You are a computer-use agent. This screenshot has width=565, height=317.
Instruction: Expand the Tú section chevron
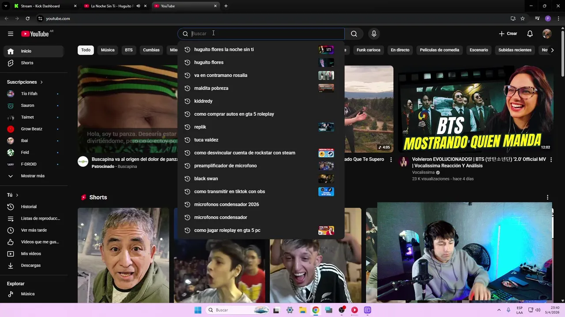17,195
